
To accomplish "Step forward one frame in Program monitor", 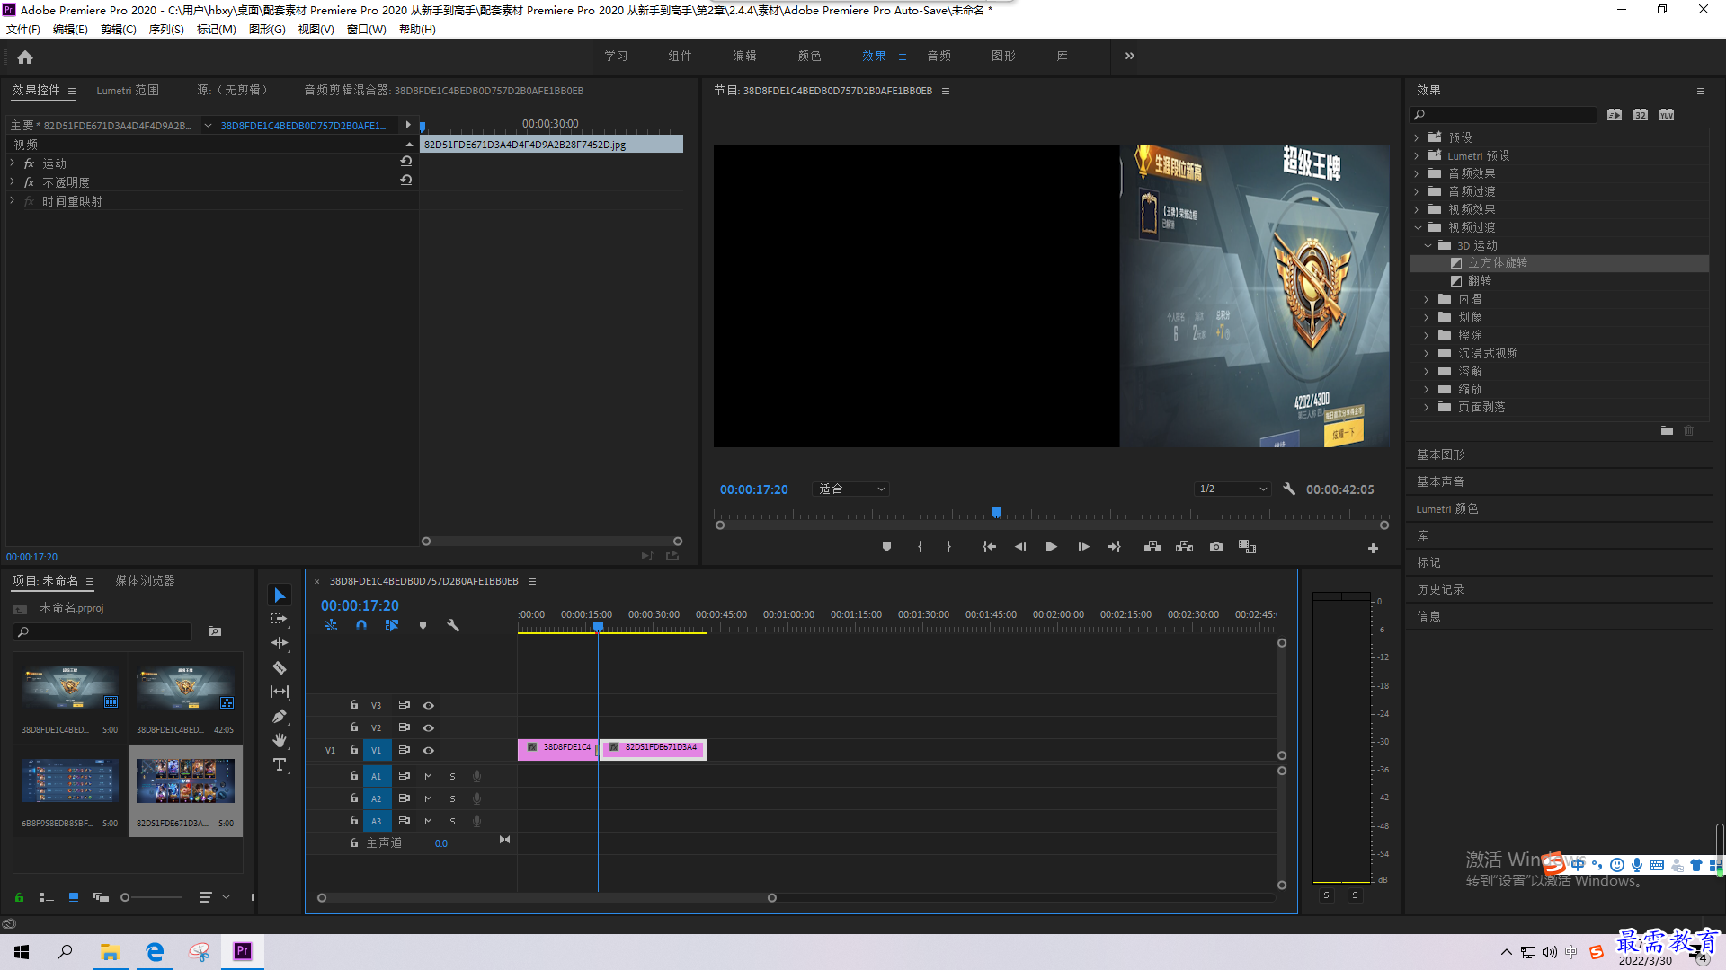I will (x=1083, y=547).
